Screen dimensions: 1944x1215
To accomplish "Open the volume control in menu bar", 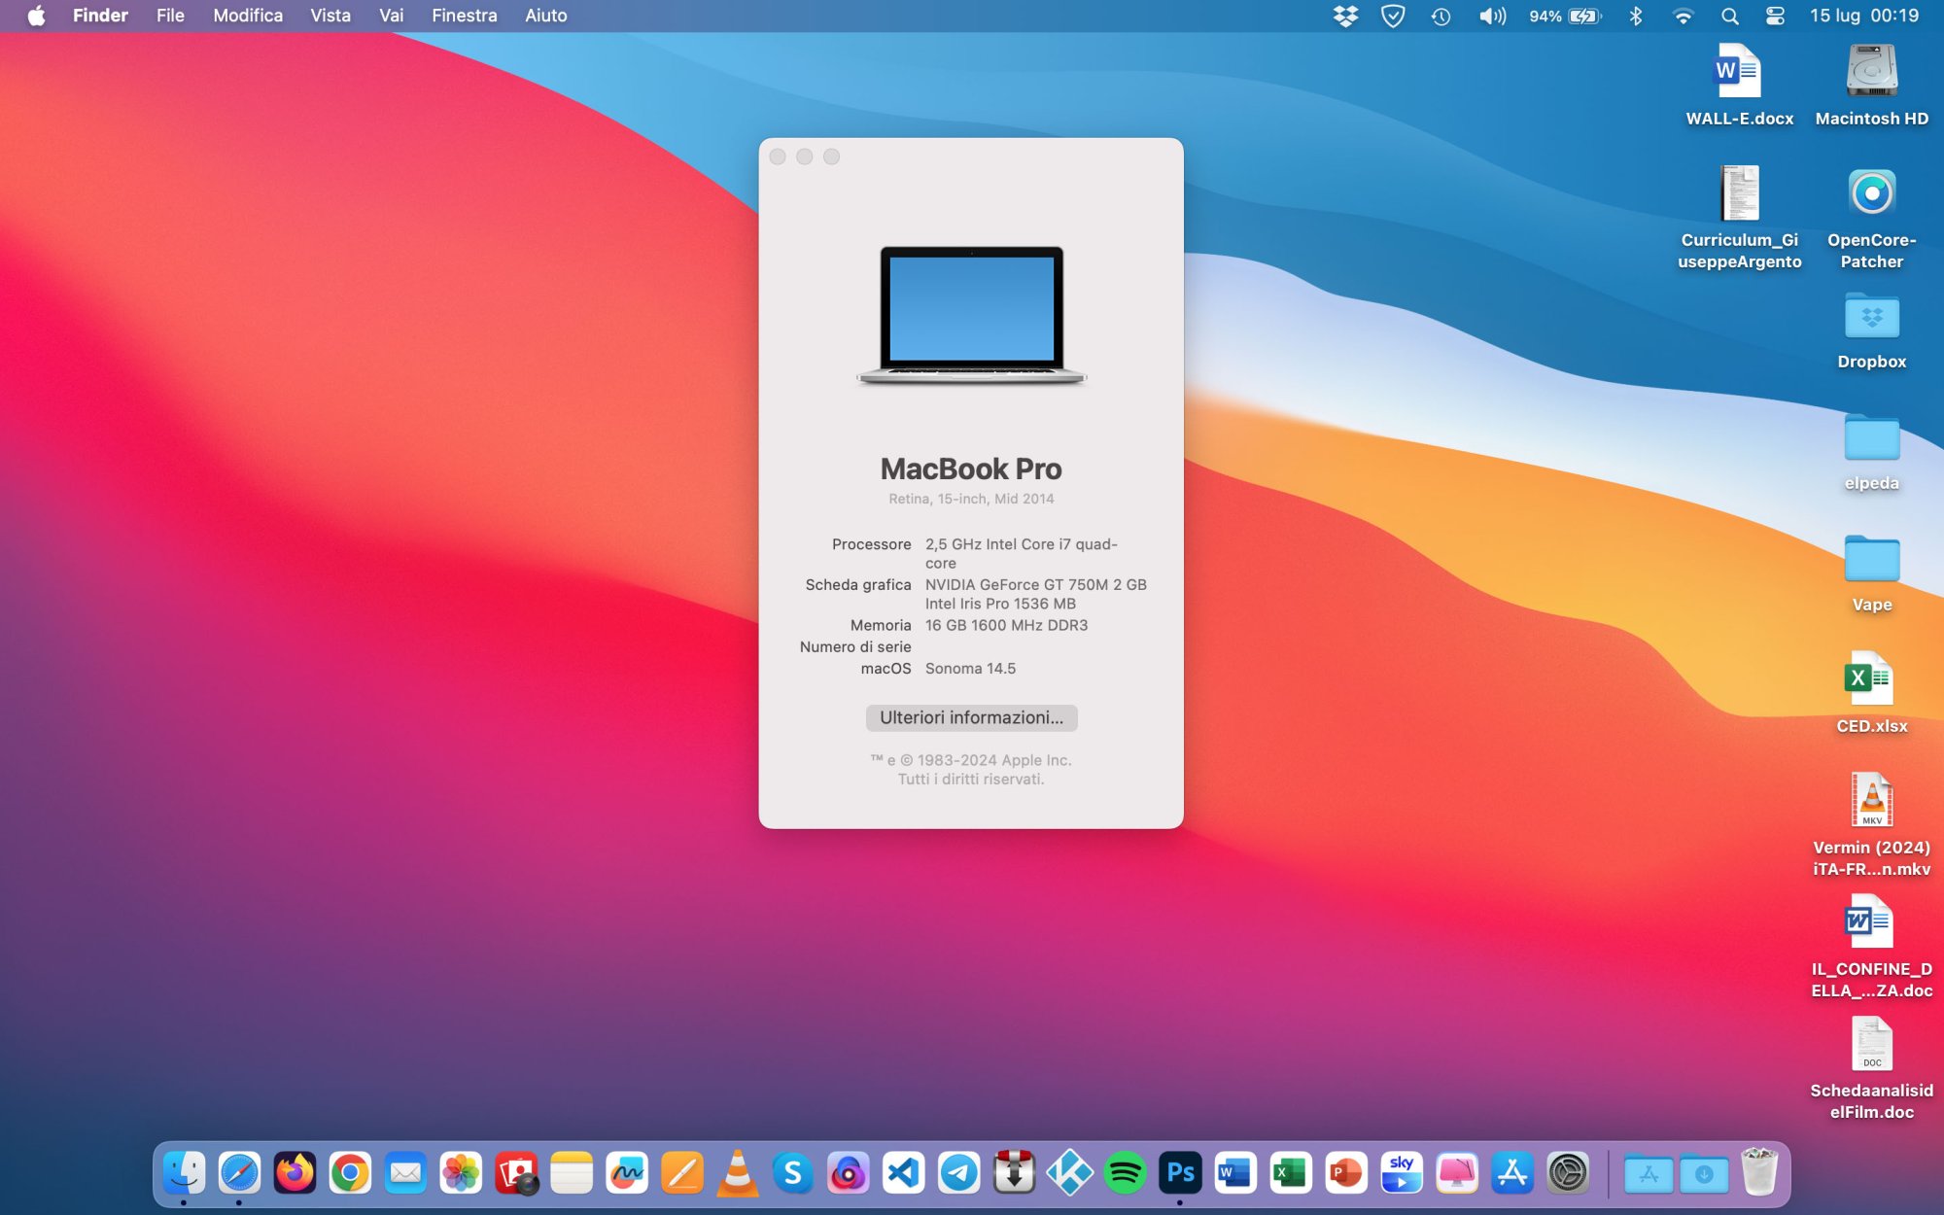I will click(x=1491, y=16).
